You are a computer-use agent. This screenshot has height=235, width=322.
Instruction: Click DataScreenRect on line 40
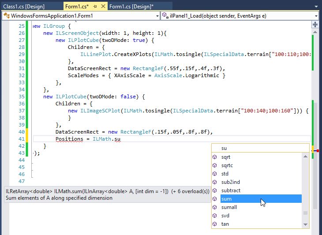click(x=77, y=132)
